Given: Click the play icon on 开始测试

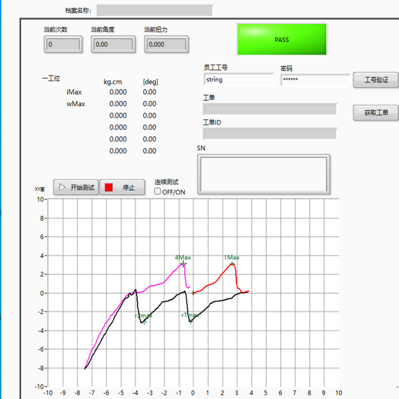Looking at the screenshot, I should (62, 188).
